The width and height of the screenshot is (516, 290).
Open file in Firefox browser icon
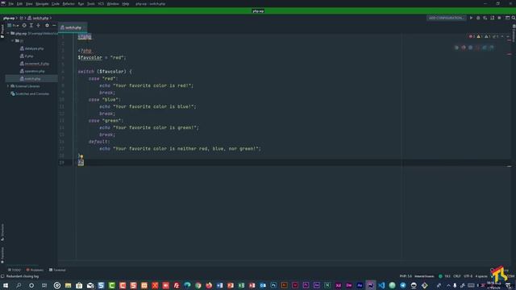coord(464,48)
